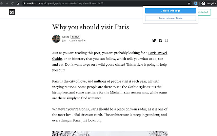Click the site lock security icon
The image size is (217, 136).
coord(24,3)
